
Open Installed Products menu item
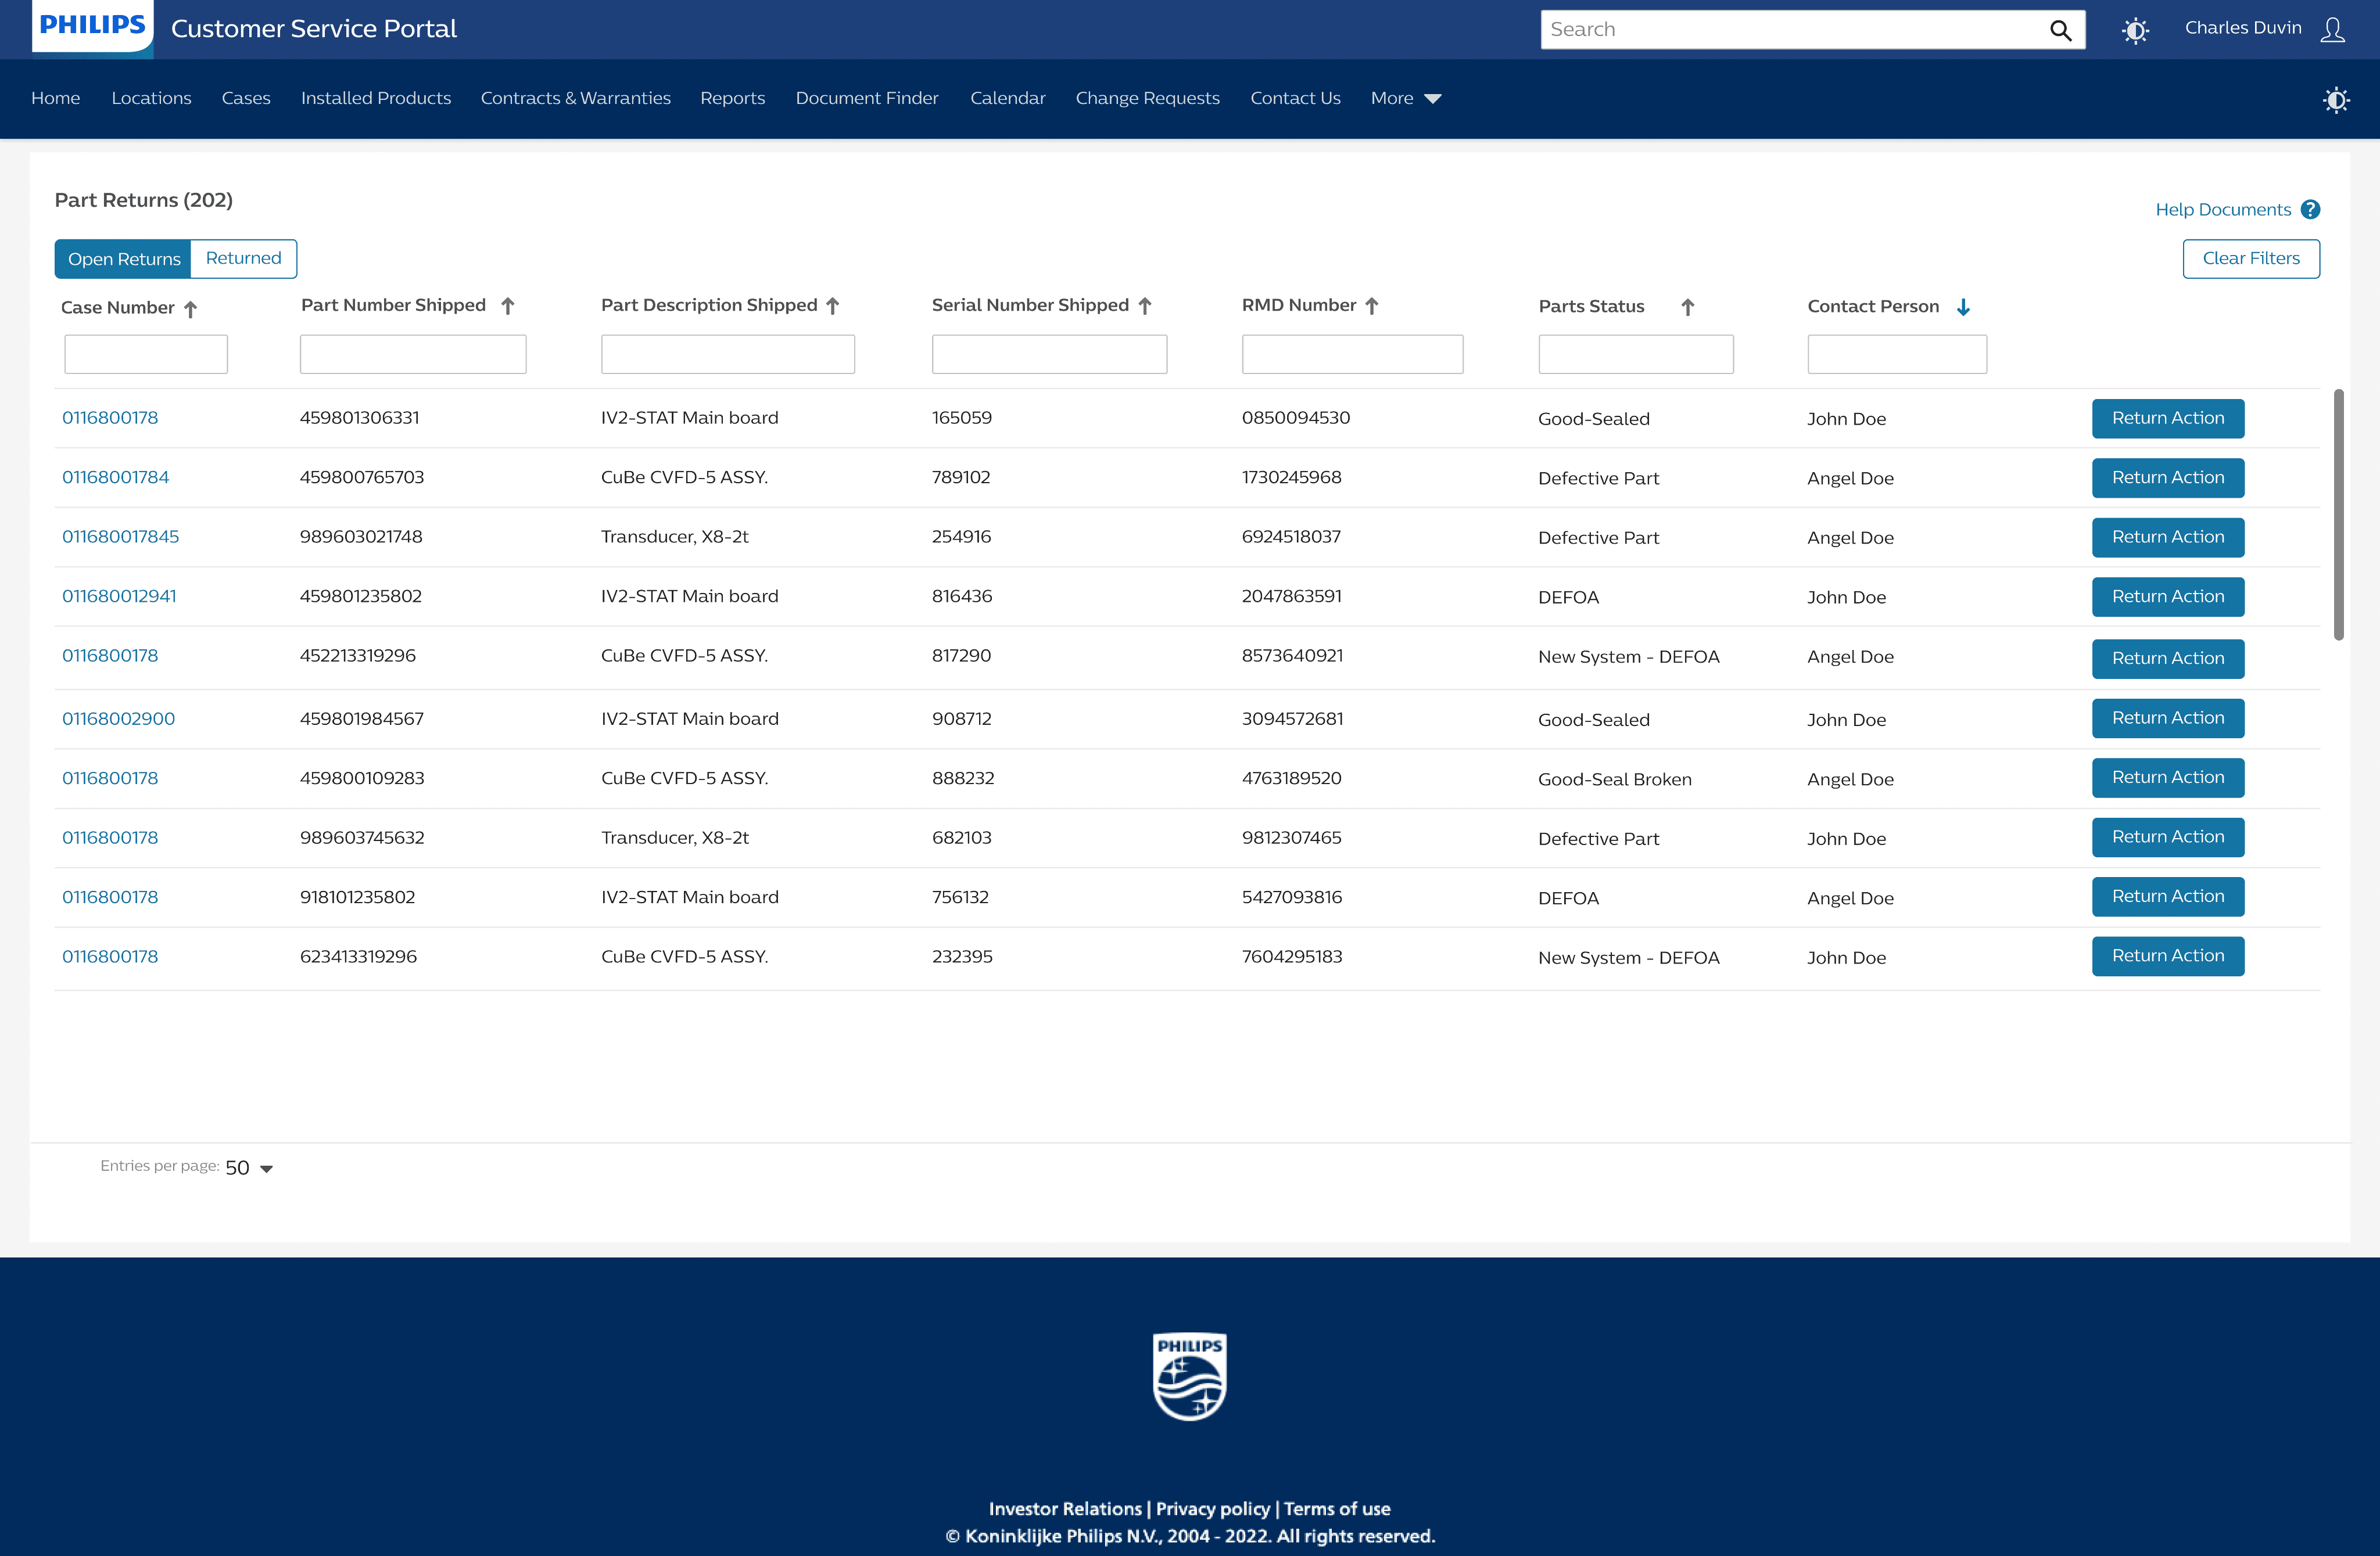coord(376,98)
